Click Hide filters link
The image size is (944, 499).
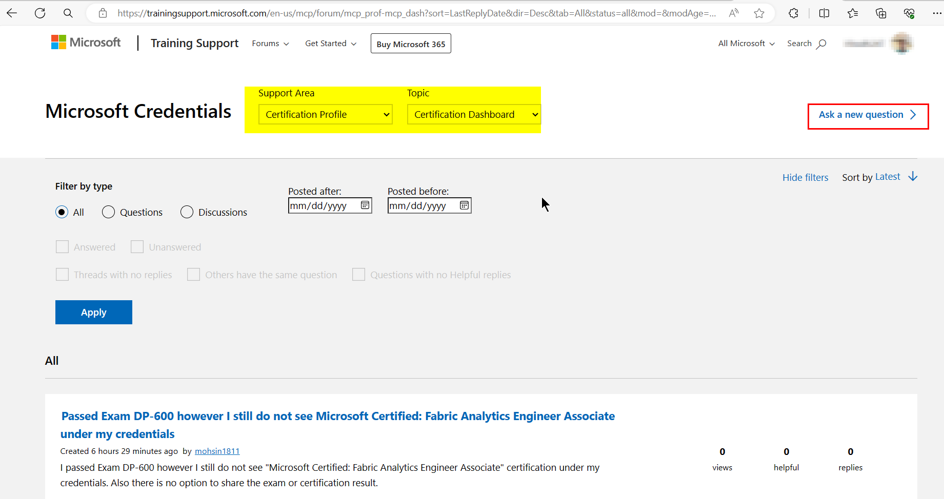(805, 177)
